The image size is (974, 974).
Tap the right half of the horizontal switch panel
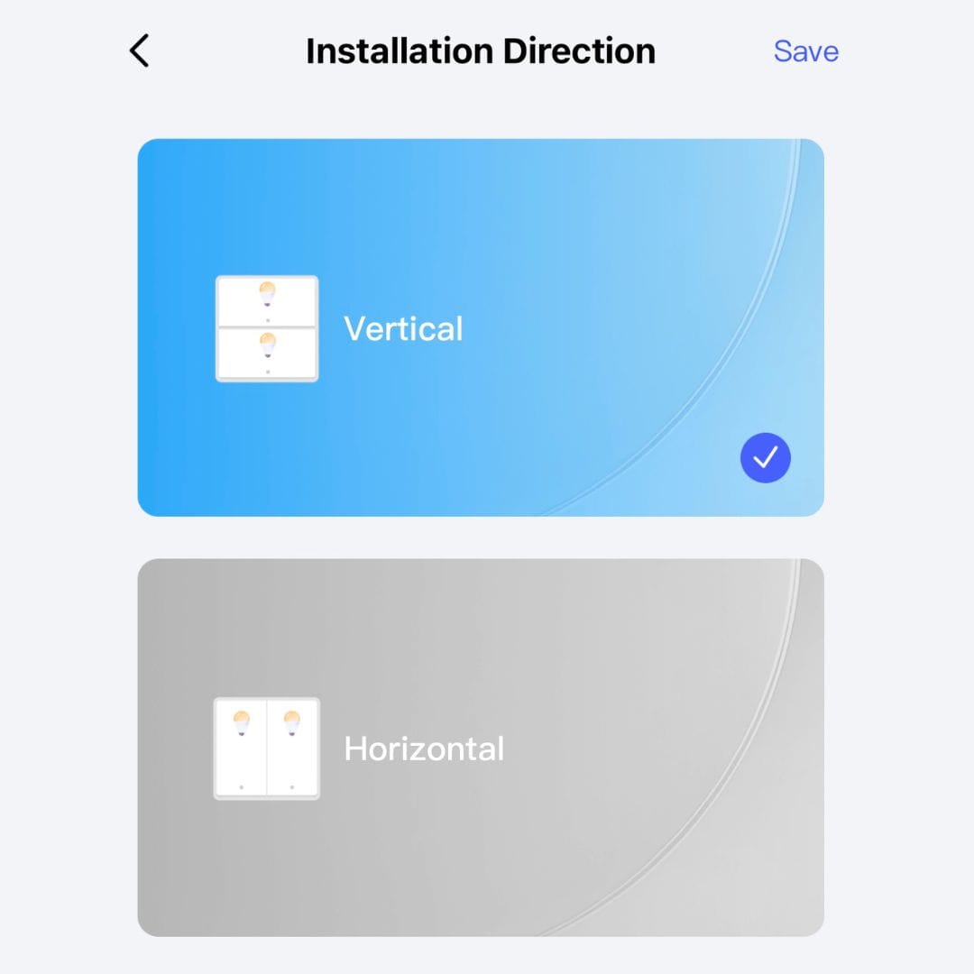click(x=292, y=749)
